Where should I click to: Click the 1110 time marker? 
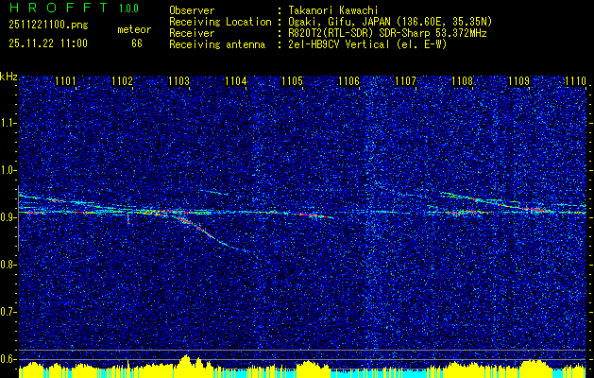coord(575,81)
